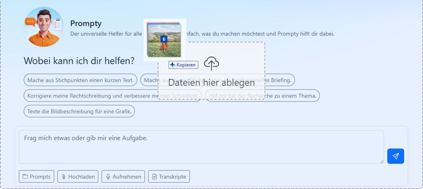Open Transkripte document button
Viewport: 423px width, 189px height.
tap(169, 177)
